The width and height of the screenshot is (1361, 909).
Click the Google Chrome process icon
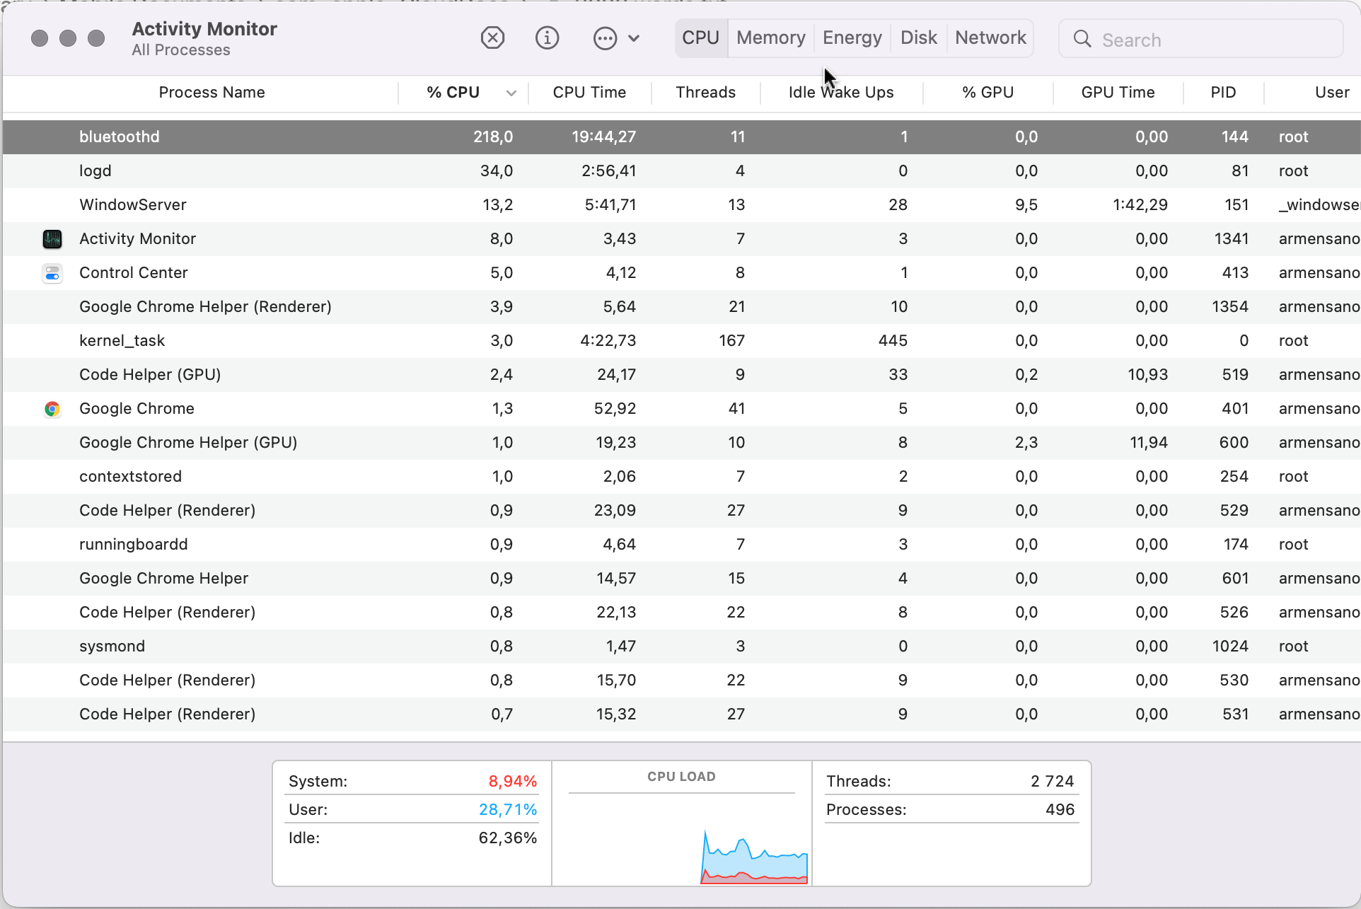pyautogui.click(x=52, y=409)
